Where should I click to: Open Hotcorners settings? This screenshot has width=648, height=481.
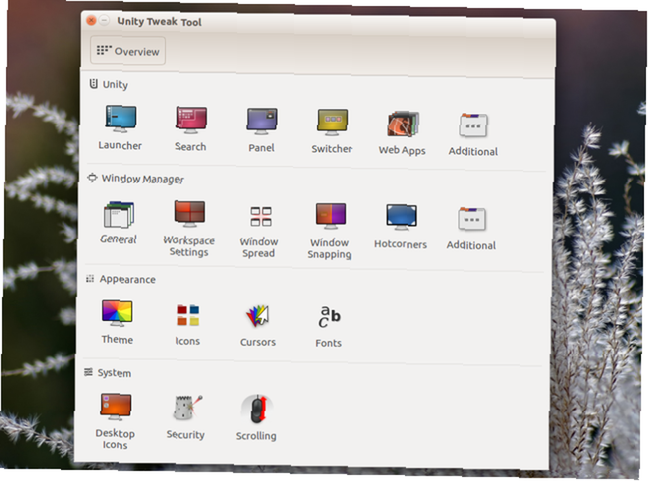click(x=400, y=226)
